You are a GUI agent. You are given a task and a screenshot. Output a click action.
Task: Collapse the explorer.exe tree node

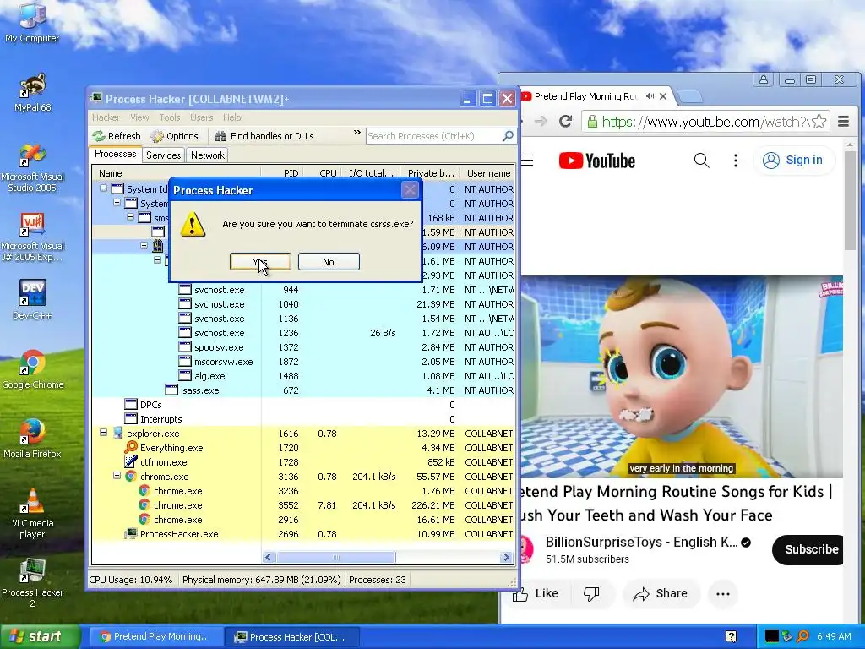(x=103, y=434)
